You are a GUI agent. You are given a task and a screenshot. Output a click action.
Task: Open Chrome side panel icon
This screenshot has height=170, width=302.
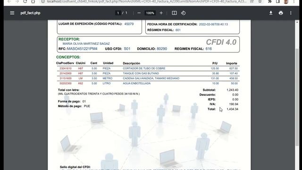(278, 1)
